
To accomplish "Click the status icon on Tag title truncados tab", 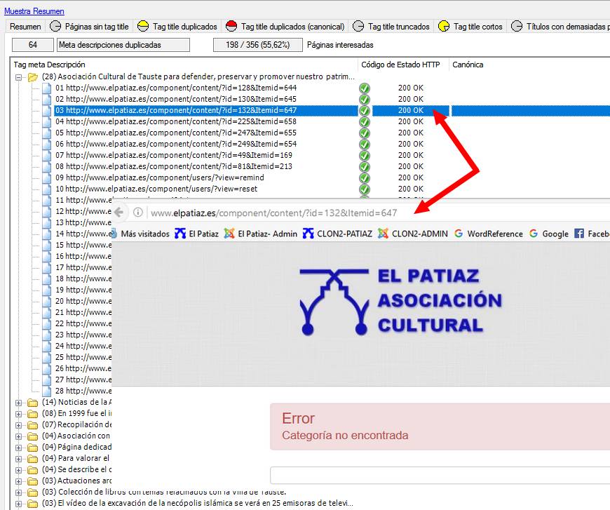I will click(x=358, y=27).
